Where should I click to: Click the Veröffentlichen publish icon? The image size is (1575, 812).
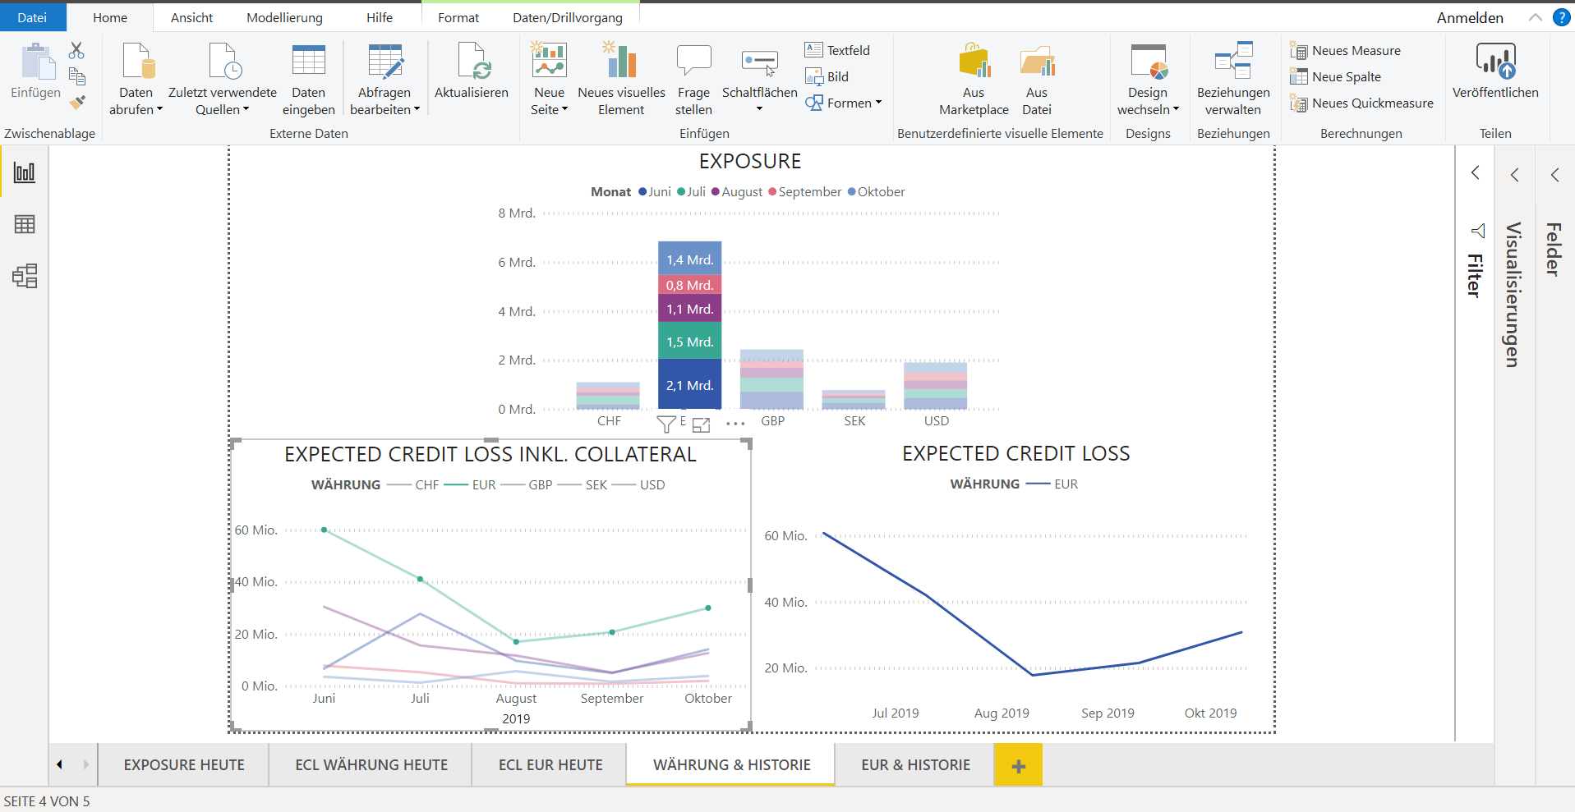tap(1496, 61)
